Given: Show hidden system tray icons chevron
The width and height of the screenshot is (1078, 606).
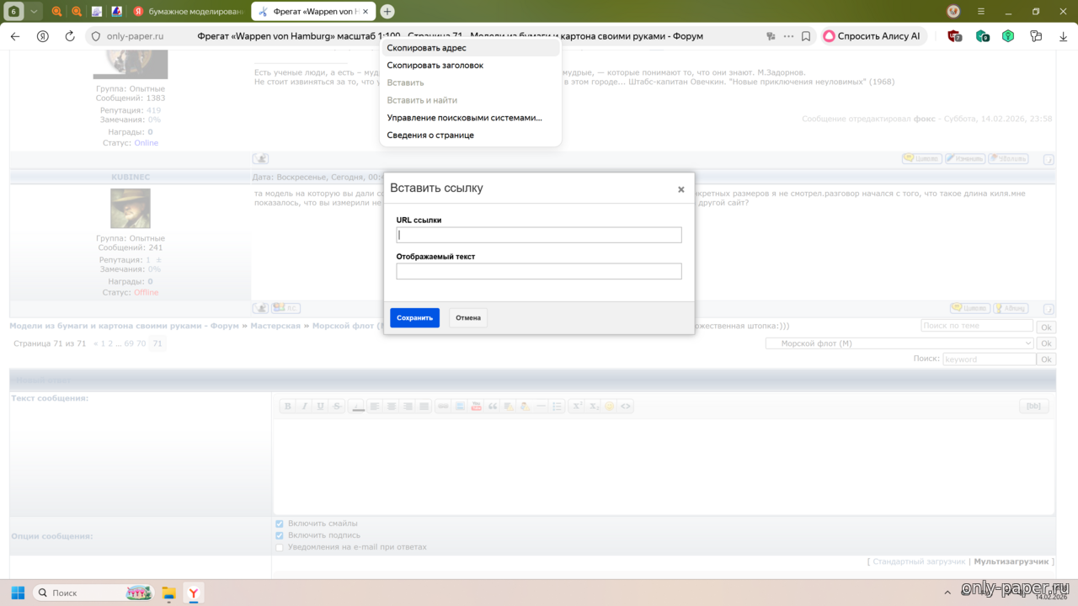Looking at the screenshot, I should tap(948, 593).
